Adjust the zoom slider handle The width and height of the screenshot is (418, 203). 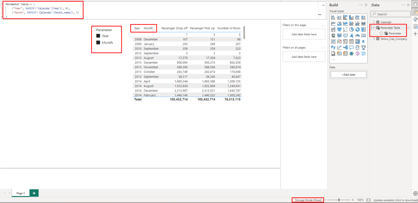click(x=339, y=200)
